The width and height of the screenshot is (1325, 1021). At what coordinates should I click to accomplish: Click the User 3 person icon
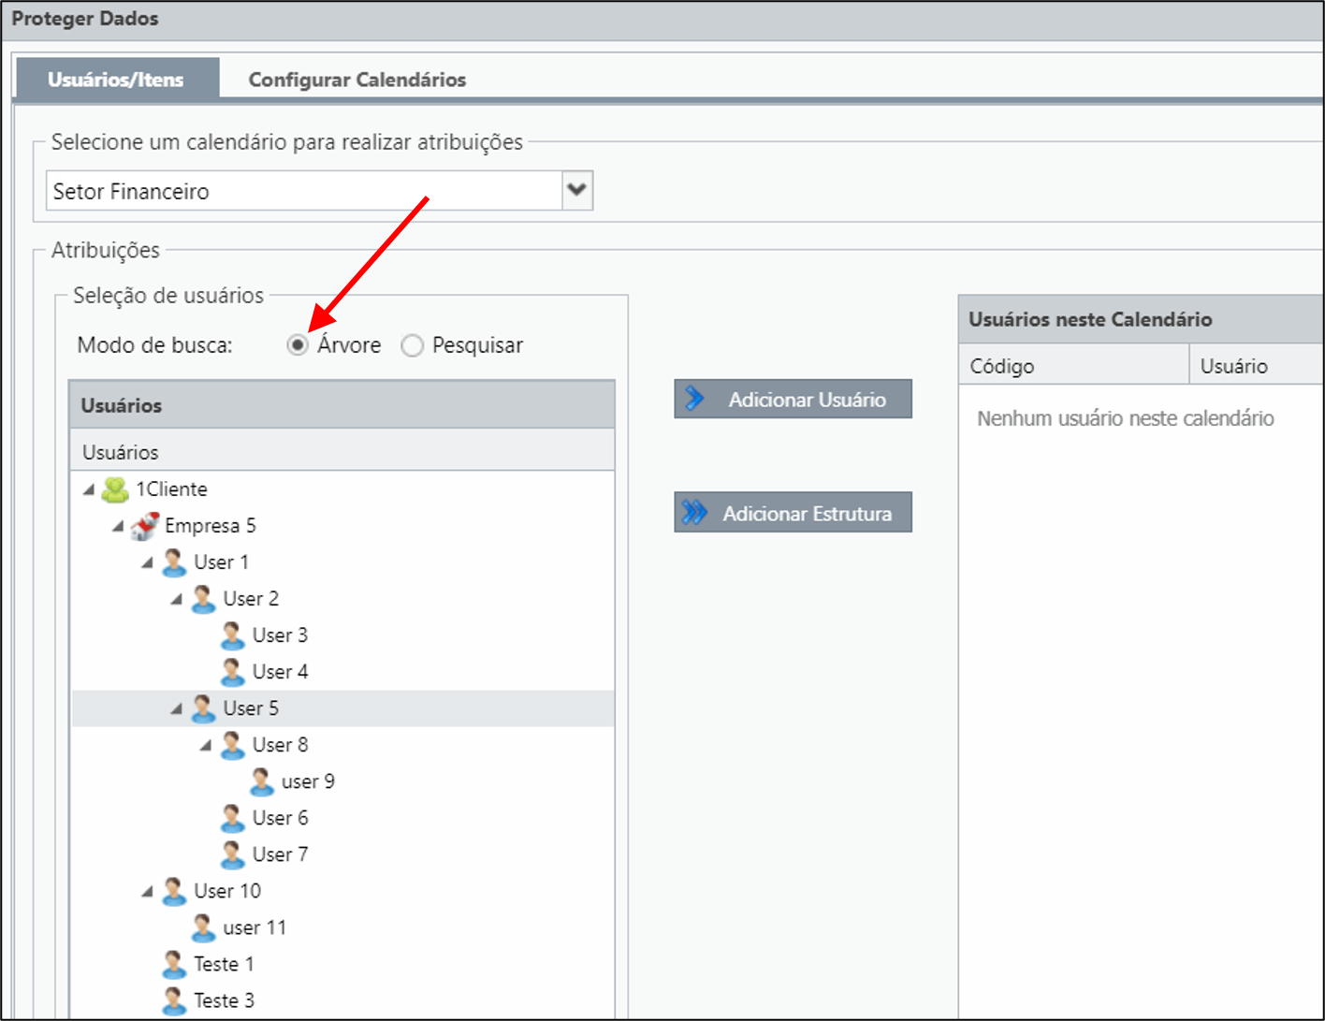232,635
